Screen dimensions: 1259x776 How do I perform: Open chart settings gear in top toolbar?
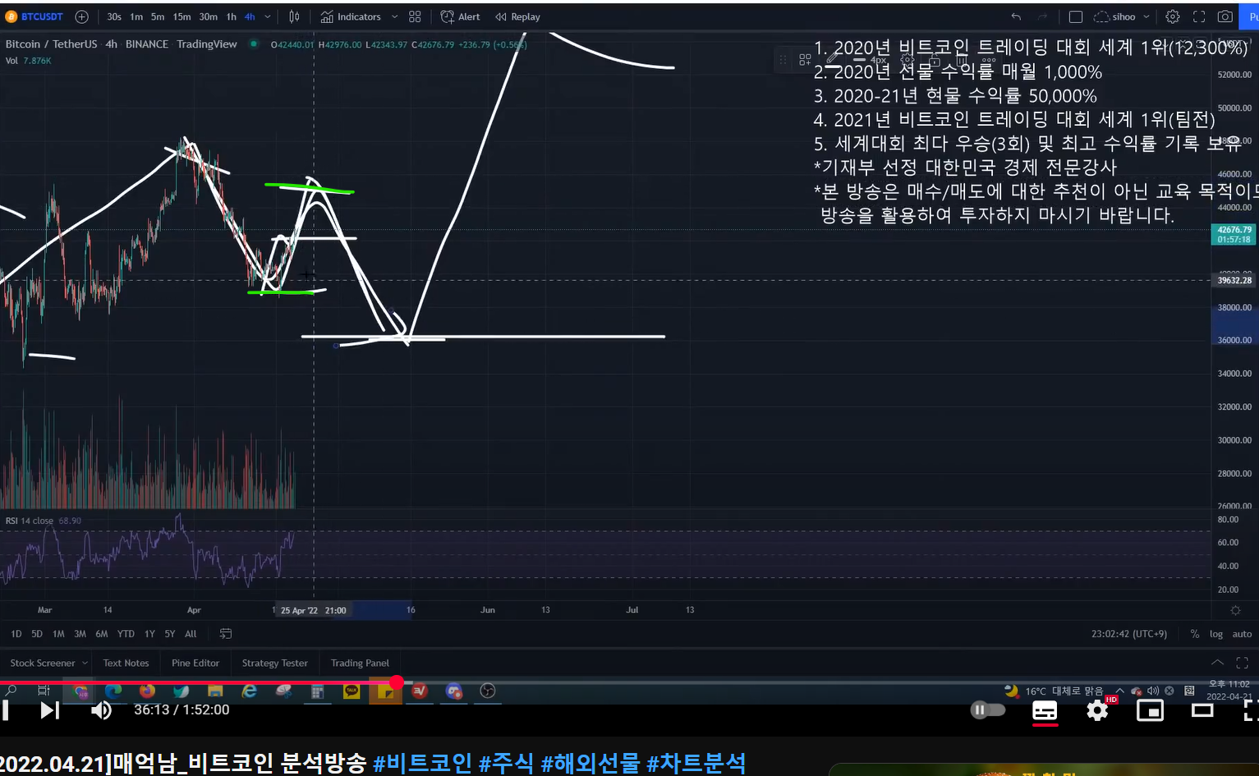pos(1173,16)
